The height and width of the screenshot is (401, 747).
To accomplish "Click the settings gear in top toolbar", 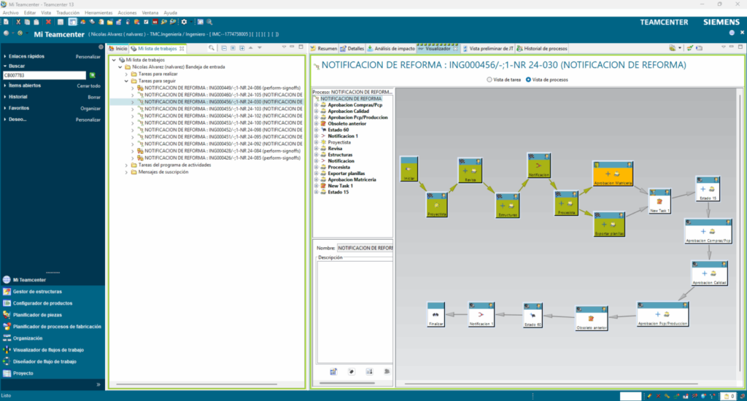I will (184, 22).
